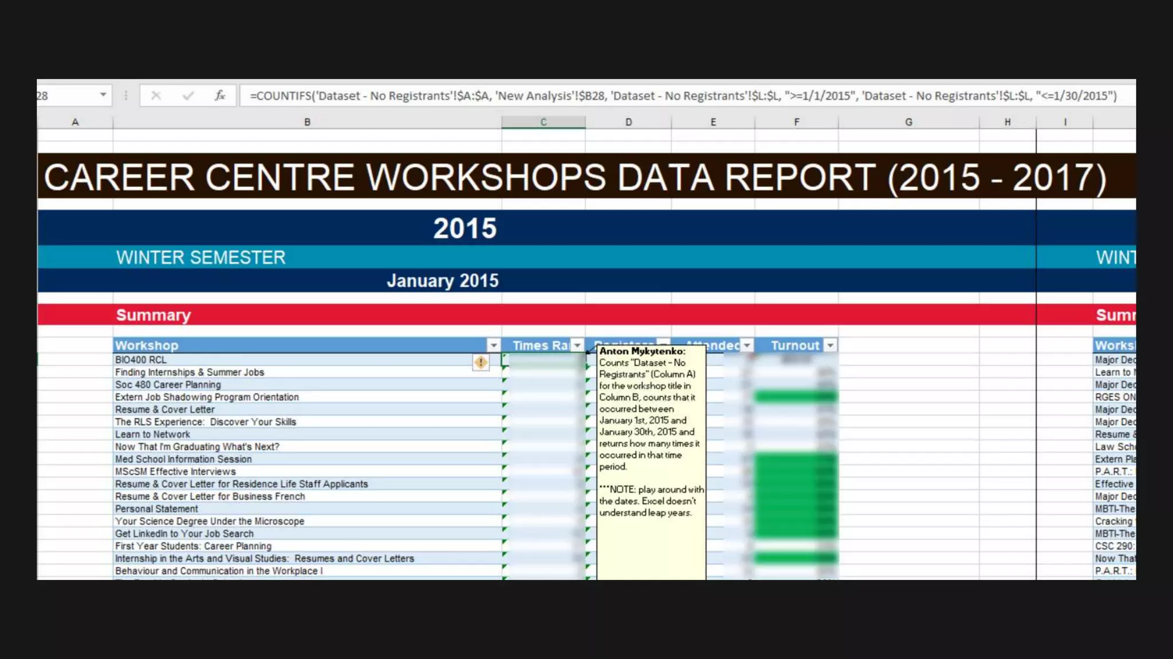Click the formula bar resize dots handle
The height and width of the screenshot is (659, 1173).
126,96
